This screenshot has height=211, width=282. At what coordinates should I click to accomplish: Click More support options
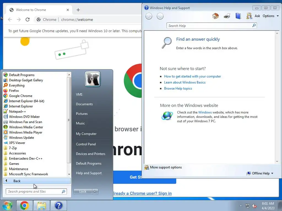(166, 167)
